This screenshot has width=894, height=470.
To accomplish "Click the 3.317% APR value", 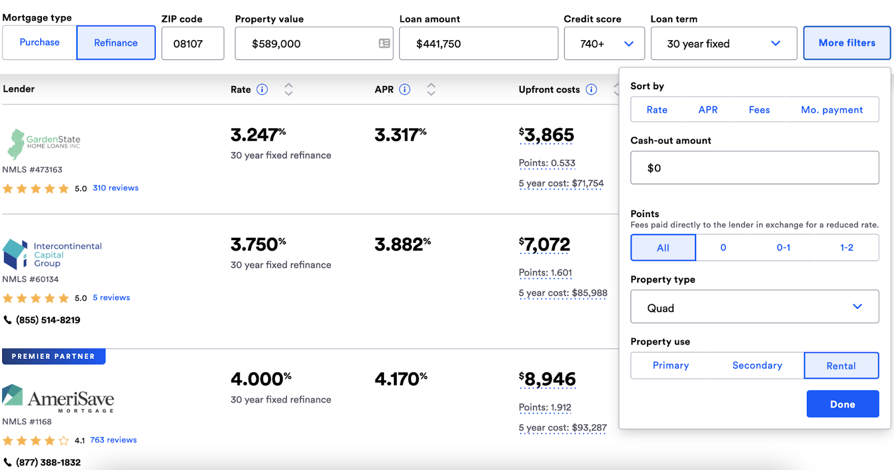I will (401, 135).
